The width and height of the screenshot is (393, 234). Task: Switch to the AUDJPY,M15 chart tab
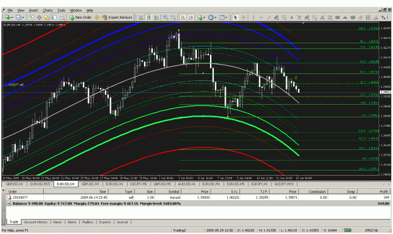pos(284,184)
